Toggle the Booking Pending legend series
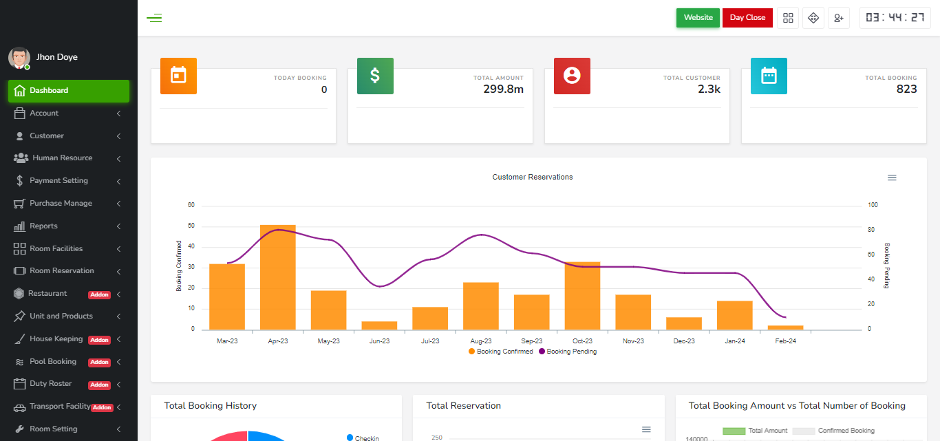The width and height of the screenshot is (940, 441). (568, 352)
